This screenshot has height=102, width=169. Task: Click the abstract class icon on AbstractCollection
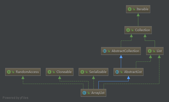(x=105, y=51)
